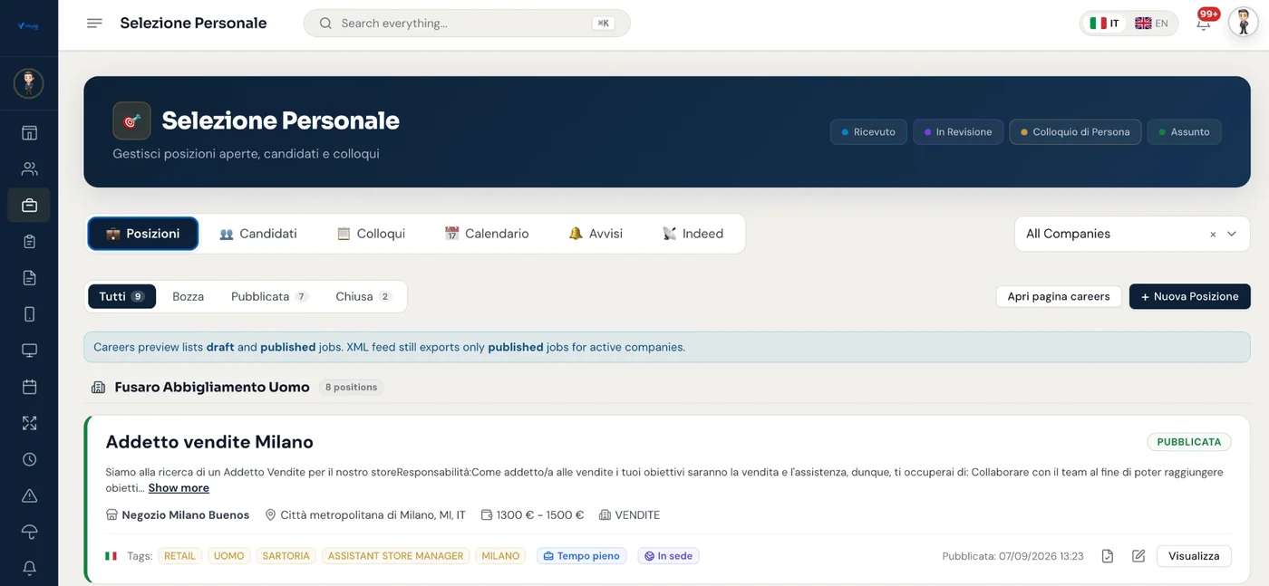Image resolution: width=1269 pixels, height=586 pixels.
Task: Edit the Addetto vendite Milano position with pencil icon
Action: [x=1138, y=556]
